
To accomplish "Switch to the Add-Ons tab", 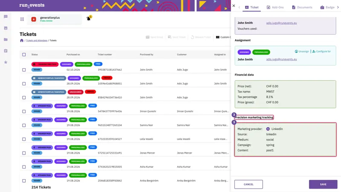I will [x=275, y=7].
